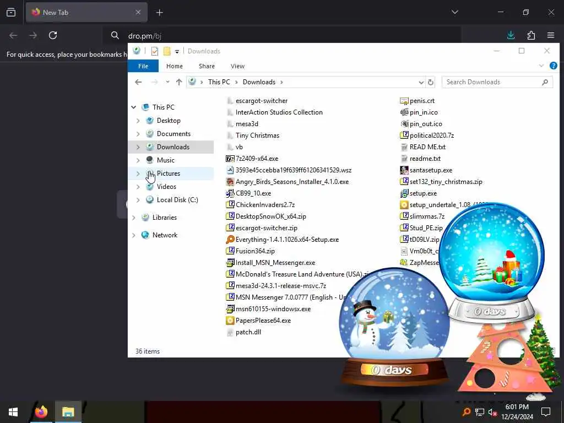Collapse the This PC tree node

click(134, 107)
